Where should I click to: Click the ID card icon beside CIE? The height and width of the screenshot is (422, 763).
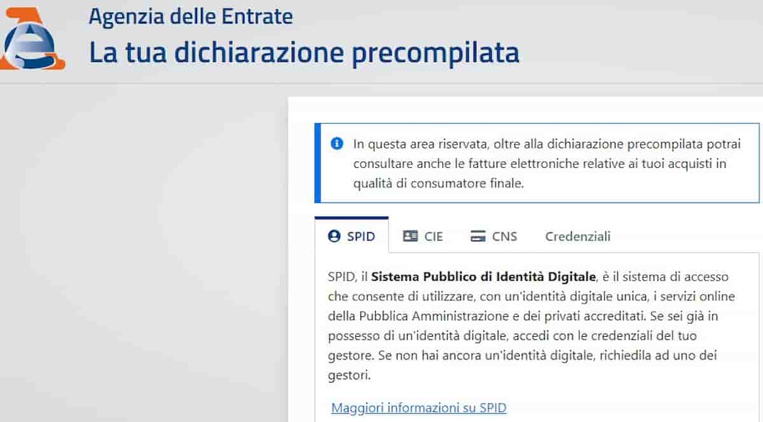[409, 236]
